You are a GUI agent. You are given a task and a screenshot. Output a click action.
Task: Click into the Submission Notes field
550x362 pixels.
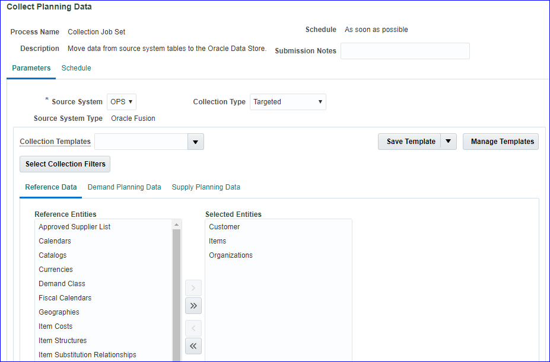(405, 51)
